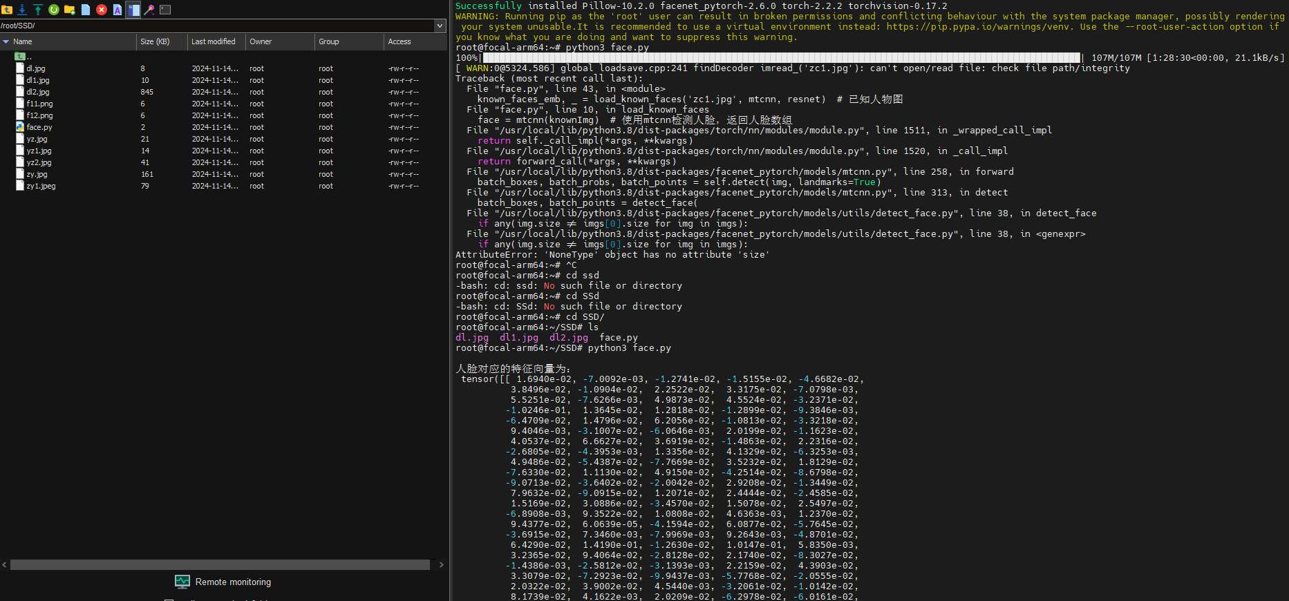
Task: Select face.py in the file list
Action: [39, 127]
